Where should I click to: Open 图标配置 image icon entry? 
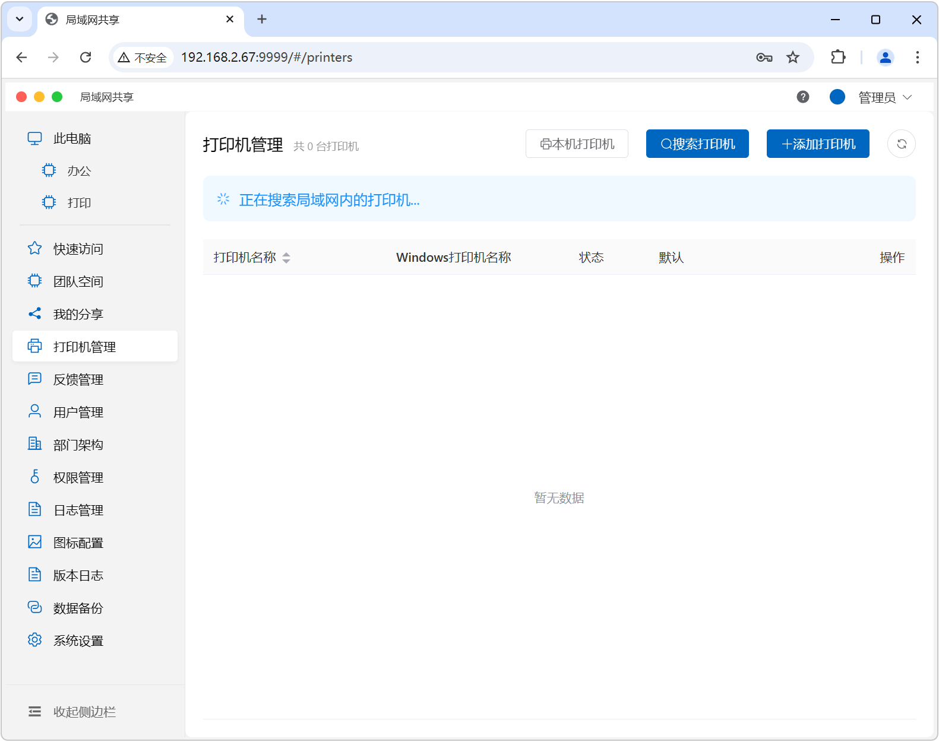coord(35,542)
